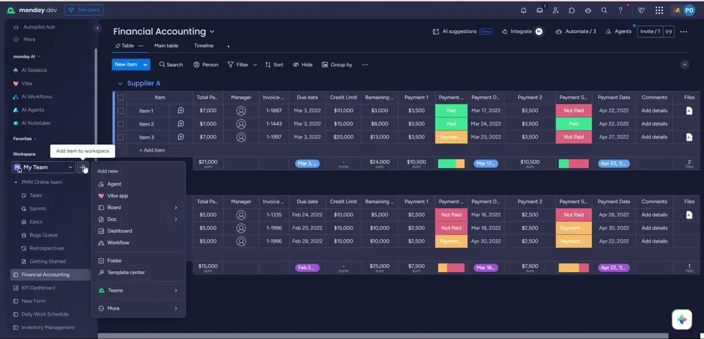Expand the Teams submenu

(x=138, y=291)
